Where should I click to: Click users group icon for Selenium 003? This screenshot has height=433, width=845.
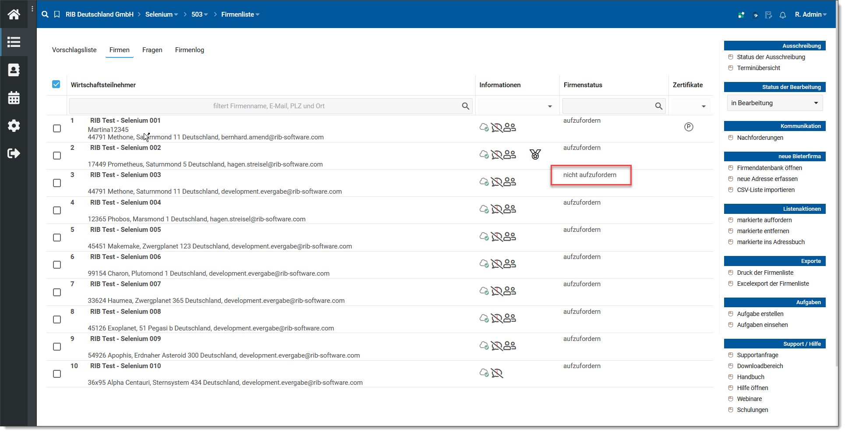coord(510,182)
